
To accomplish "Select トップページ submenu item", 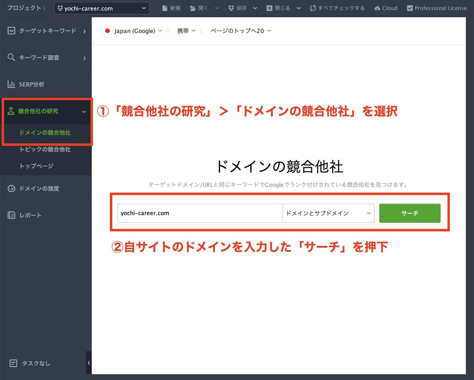I will [x=36, y=166].
